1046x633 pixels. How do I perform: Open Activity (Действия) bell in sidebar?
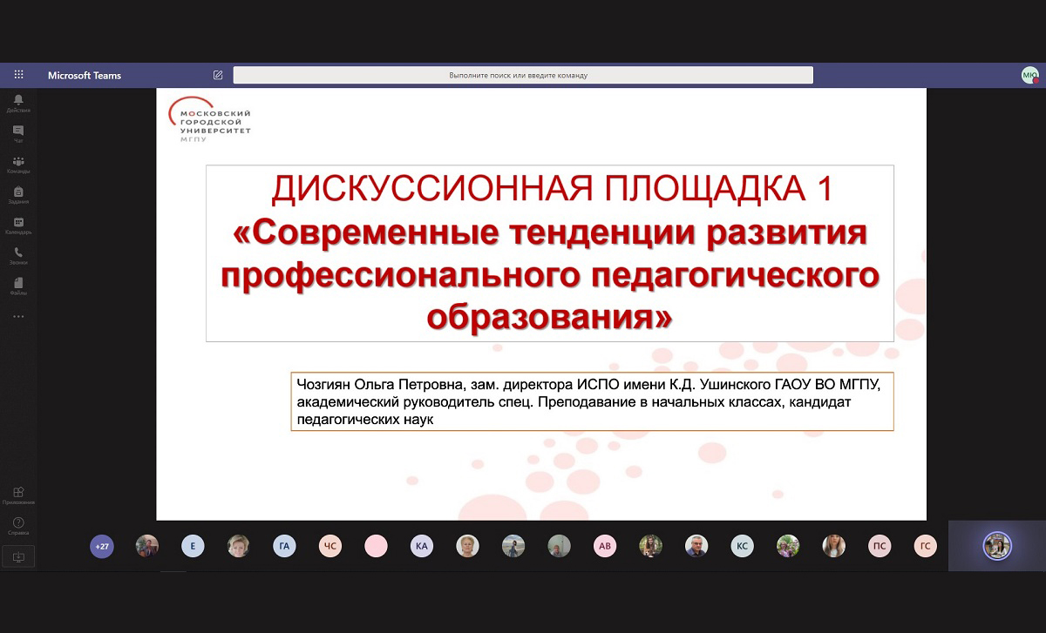(x=18, y=103)
